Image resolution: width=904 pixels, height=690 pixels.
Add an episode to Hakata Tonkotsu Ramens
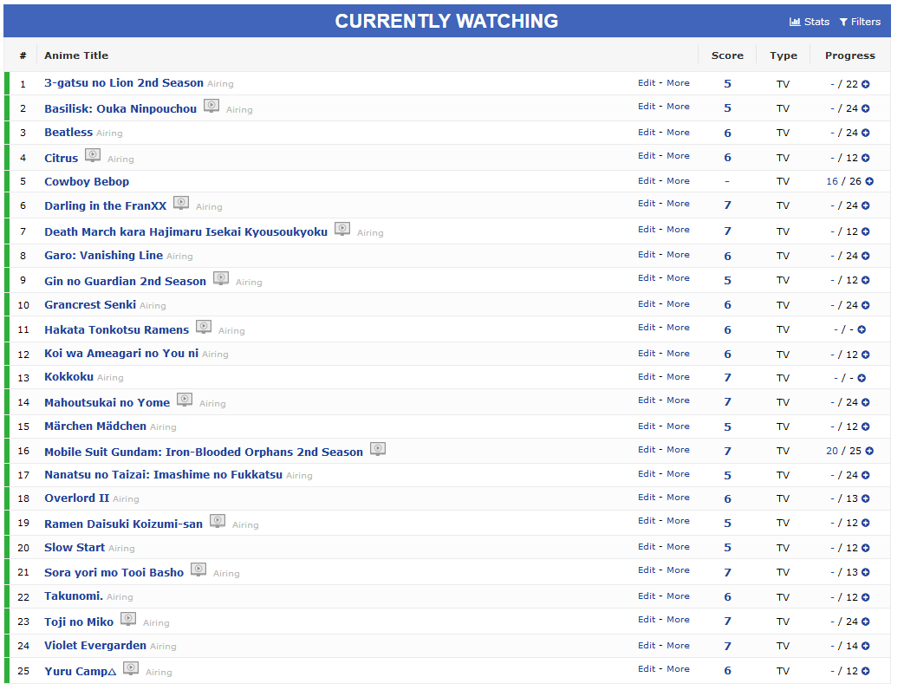tap(862, 329)
